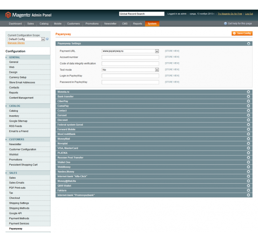Viewport: 258px width, 242px height.
Task: Expand the Moneta.ru section arrow icon
Action: (x=248, y=92)
